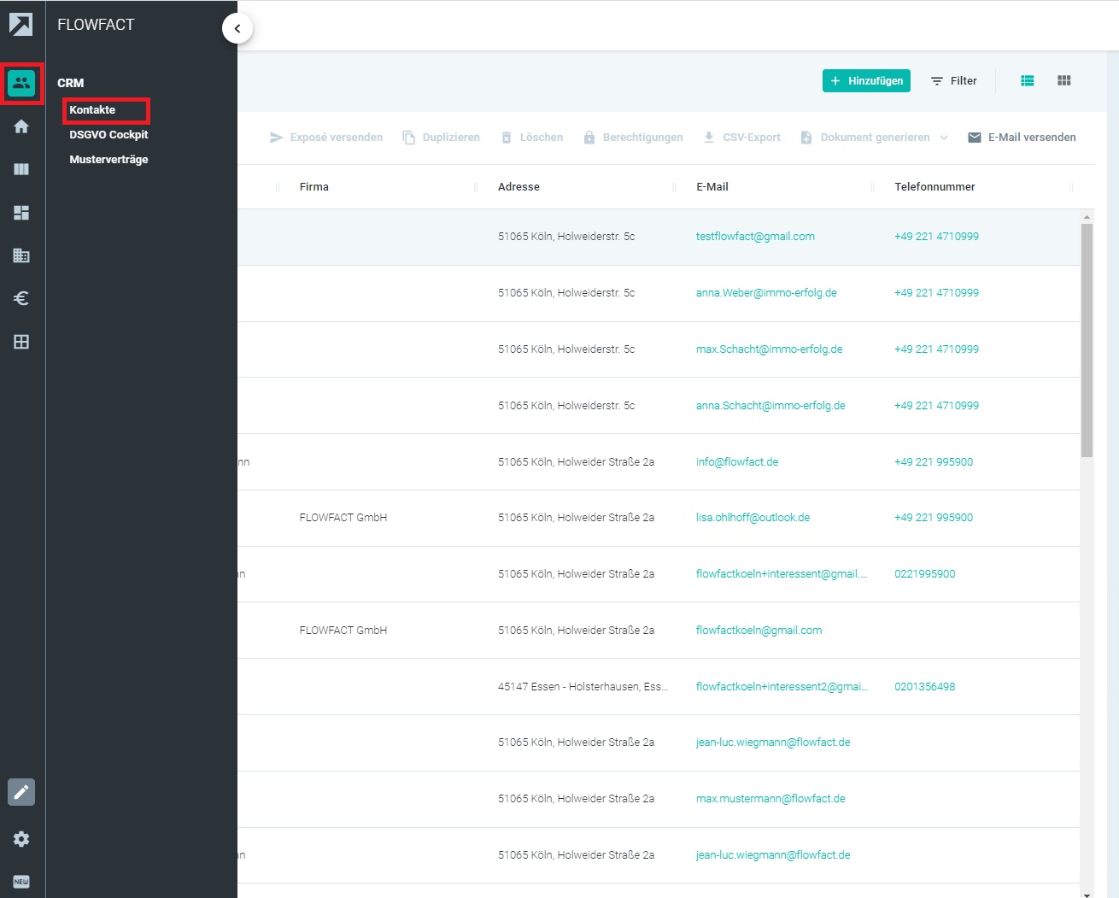Select FLOWFACT GmbH in lisa.ohlhoff row
This screenshot has width=1119, height=898.
[x=343, y=517]
